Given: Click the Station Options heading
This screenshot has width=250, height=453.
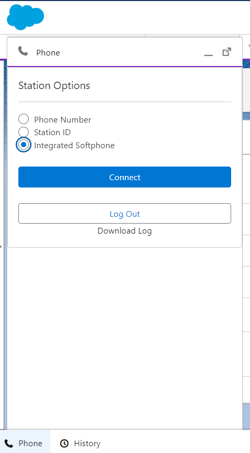Looking at the screenshot, I should point(55,85).
